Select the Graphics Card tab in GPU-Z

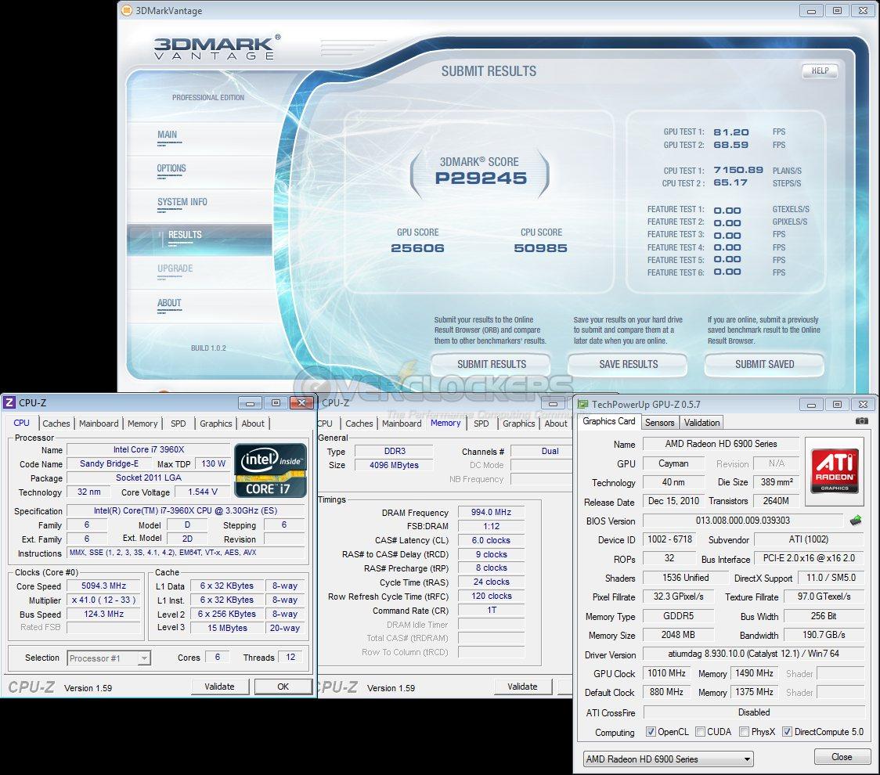pyautogui.click(x=609, y=421)
